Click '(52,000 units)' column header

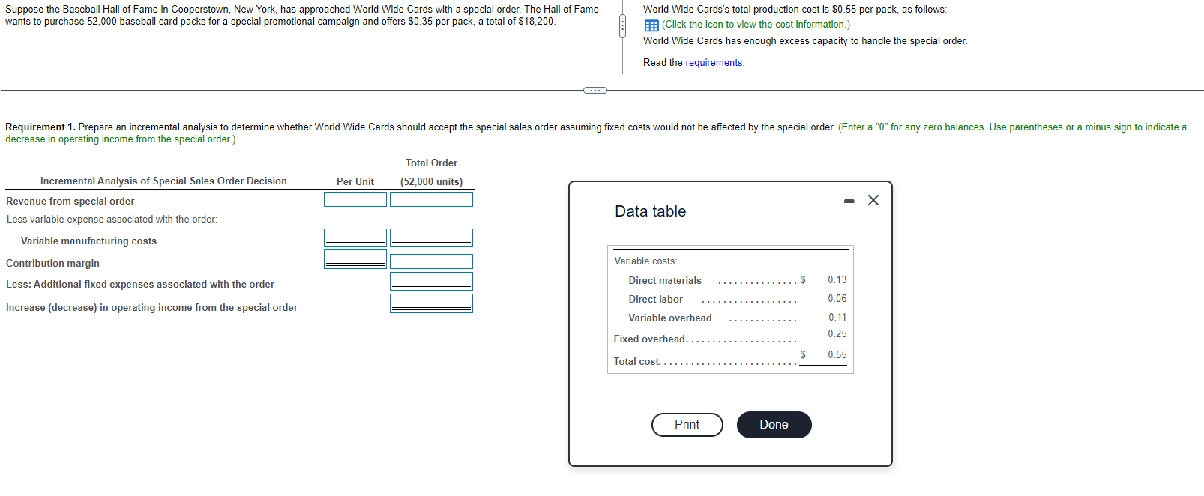click(x=432, y=182)
